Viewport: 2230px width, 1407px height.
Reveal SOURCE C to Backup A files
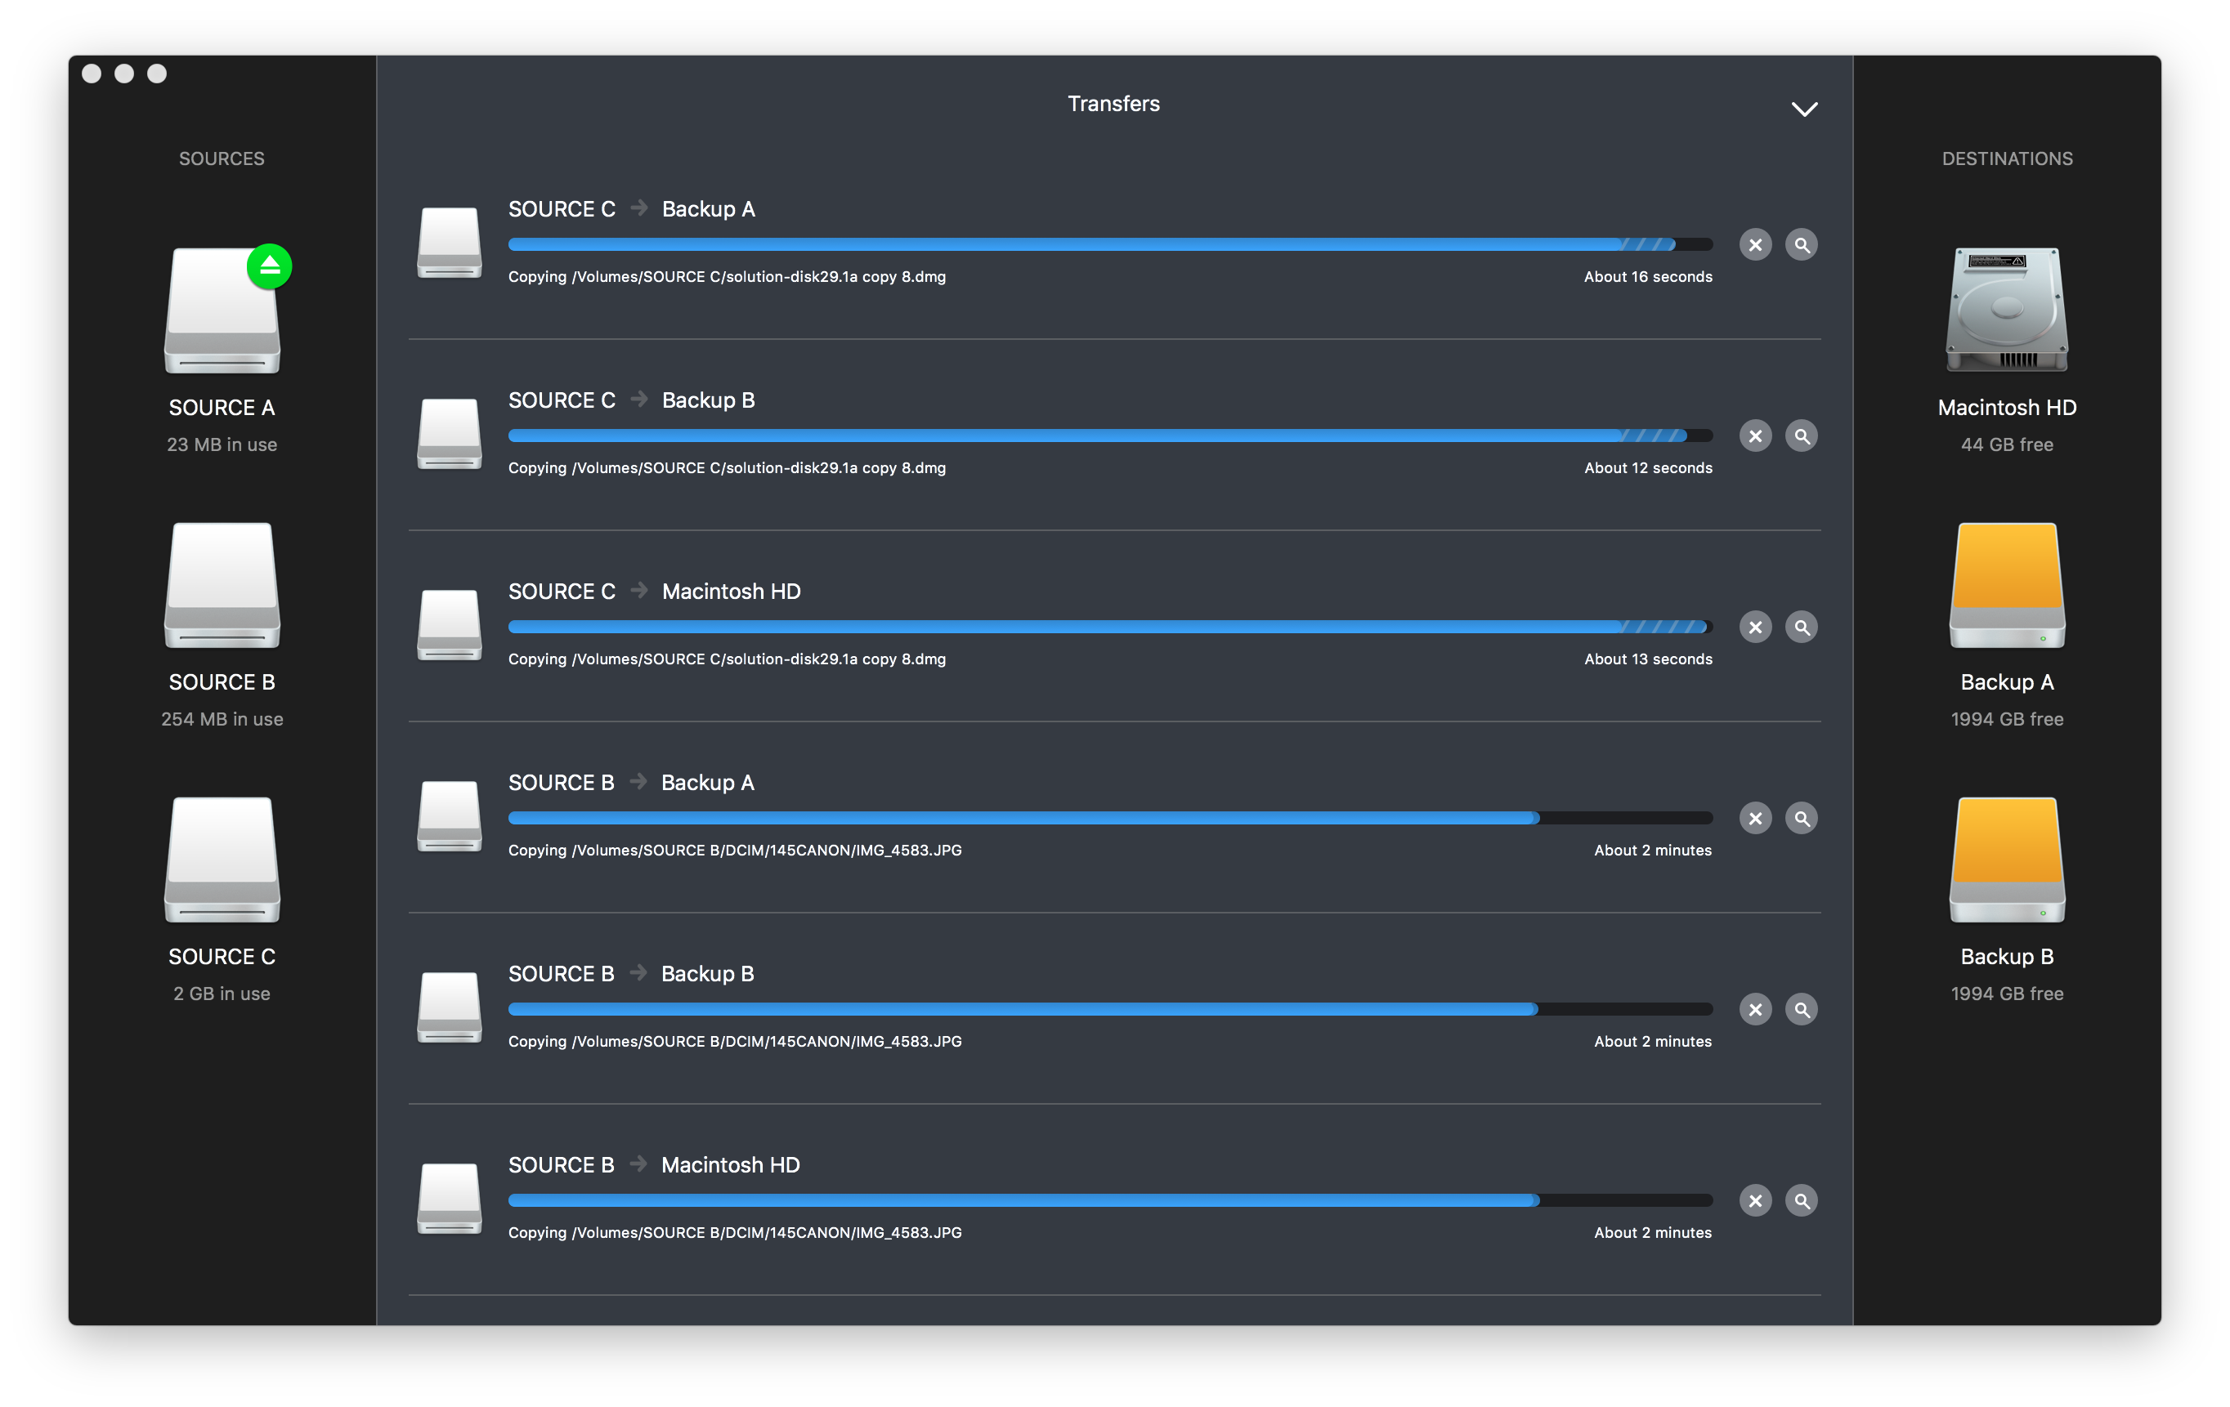(1801, 245)
